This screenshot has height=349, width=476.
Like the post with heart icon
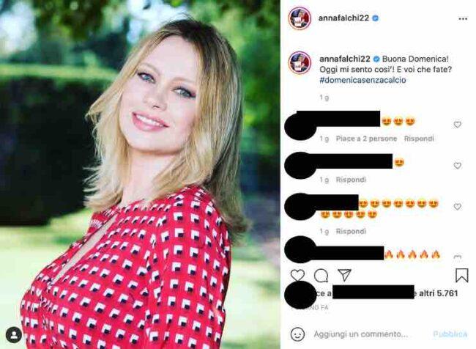pyautogui.click(x=297, y=276)
